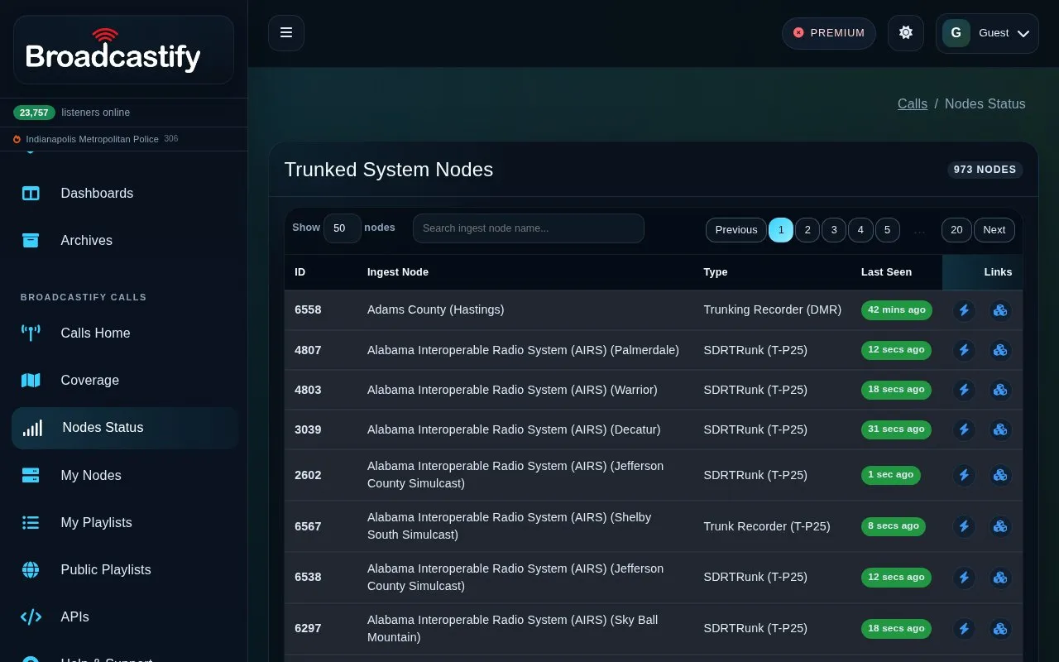Open APIs sidebar item
The image size is (1059, 662).
pyautogui.click(x=124, y=616)
